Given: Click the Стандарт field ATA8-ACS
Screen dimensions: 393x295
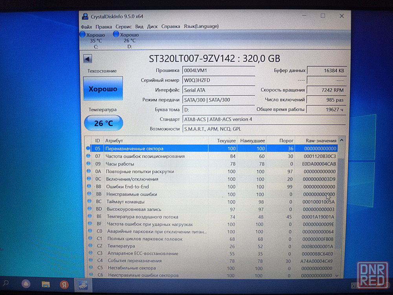Looking at the screenshot, I should [264, 120].
